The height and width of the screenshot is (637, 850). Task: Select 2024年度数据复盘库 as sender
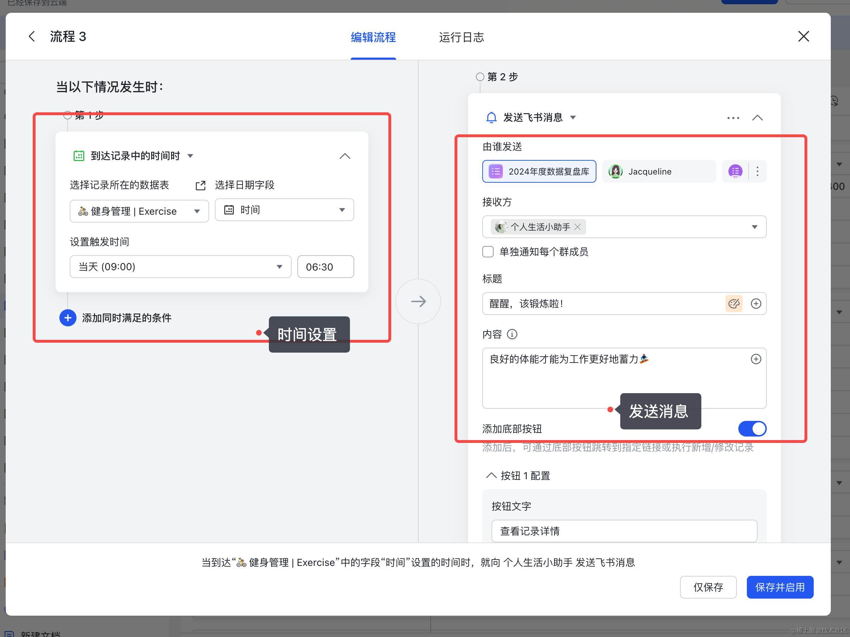539,171
